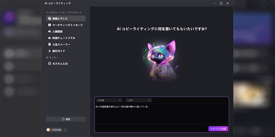
Task: Select the 映画とテレビ category
Action: tap(66, 18)
